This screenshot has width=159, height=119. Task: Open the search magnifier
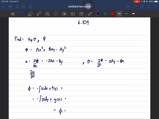coord(17,7)
